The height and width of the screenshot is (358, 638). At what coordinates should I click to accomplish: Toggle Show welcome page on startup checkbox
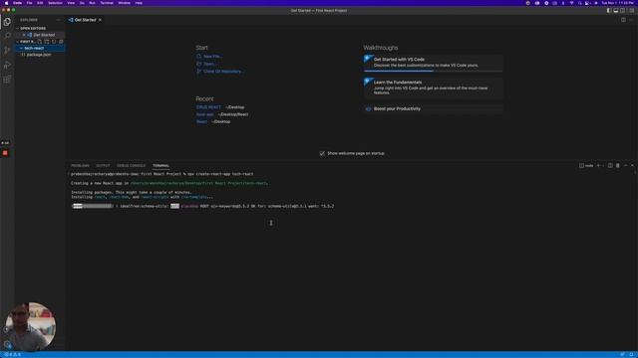322,153
